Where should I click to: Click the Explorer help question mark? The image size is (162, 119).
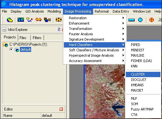(59, 30)
